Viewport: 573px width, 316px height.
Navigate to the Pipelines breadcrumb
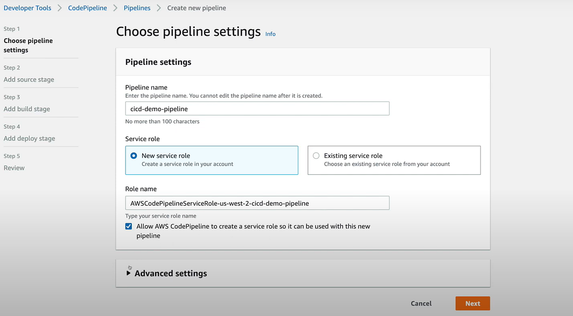point(137,8)
